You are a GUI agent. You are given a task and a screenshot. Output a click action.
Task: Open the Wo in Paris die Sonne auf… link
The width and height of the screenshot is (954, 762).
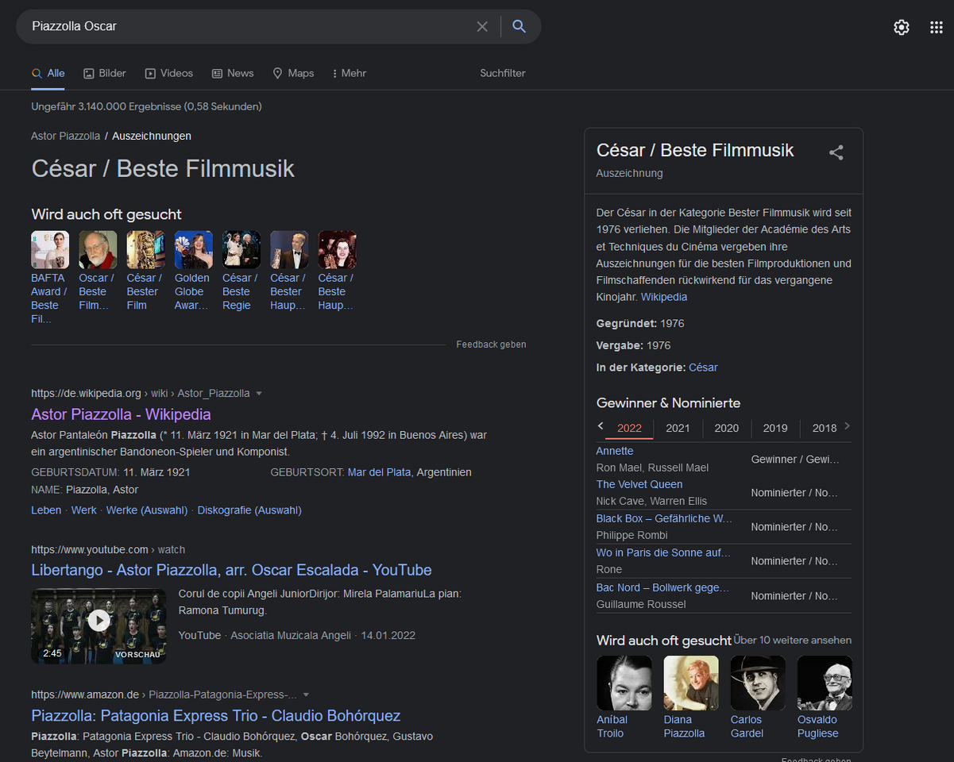click(x=663, y=552)
